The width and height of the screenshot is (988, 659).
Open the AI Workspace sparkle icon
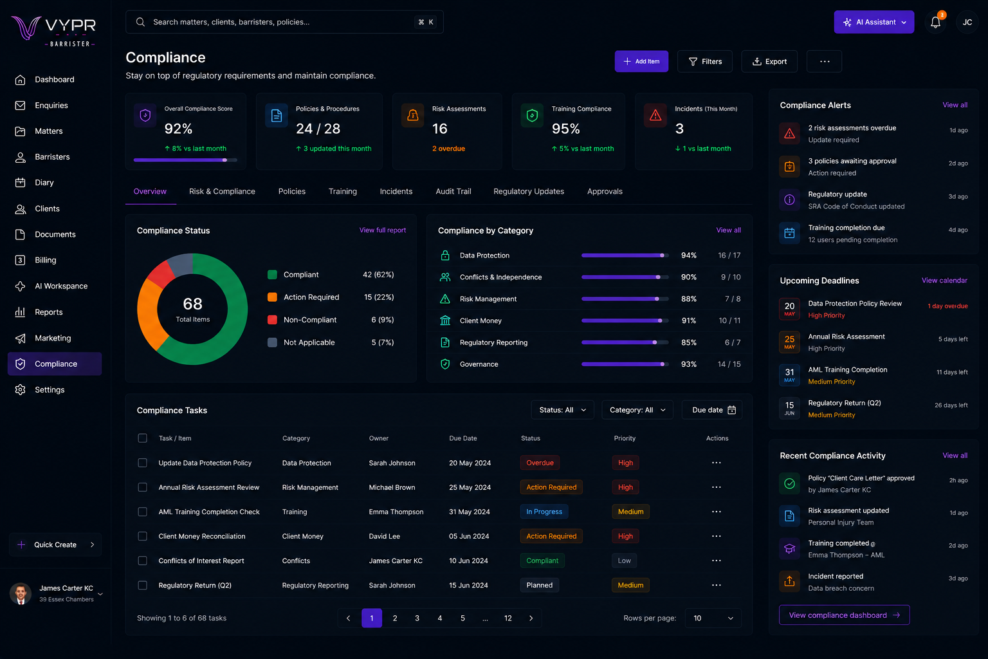pyautogui.click(x=20, y=286)
